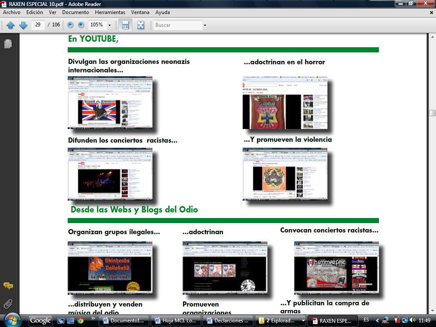Open the Attachments paperclip panel
436x327 pixels.
coord(8,304)
